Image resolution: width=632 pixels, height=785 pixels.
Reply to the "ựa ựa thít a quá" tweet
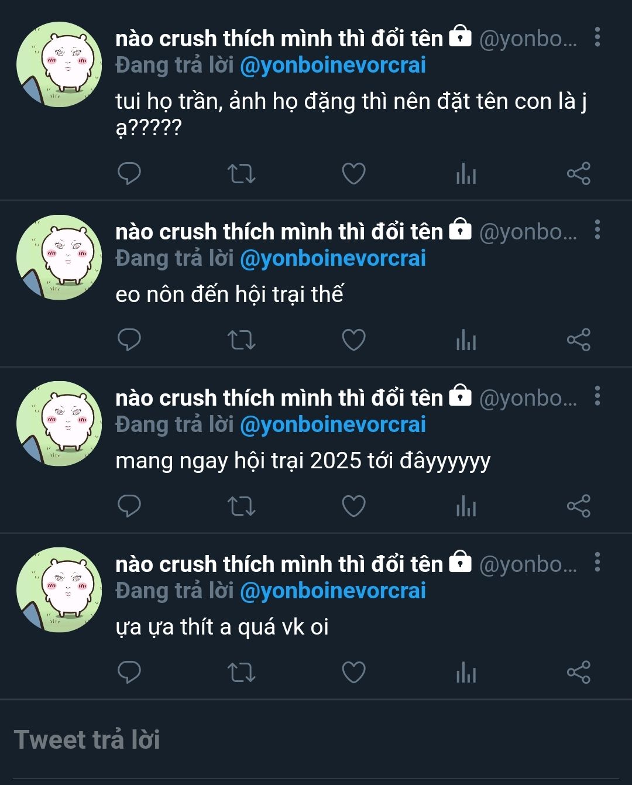[129, 672]
